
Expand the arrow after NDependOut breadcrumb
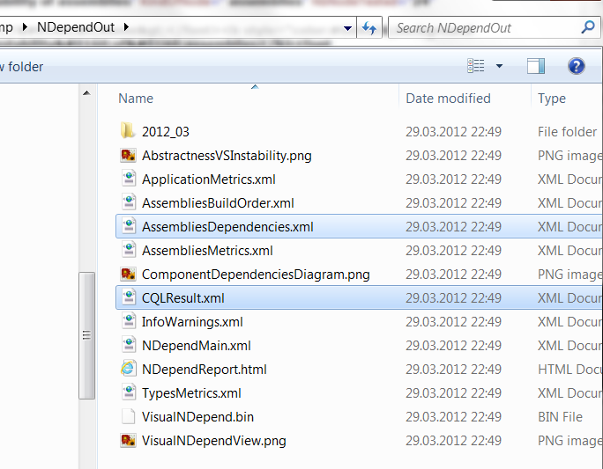pyautogui.click(x=126, y=27)
